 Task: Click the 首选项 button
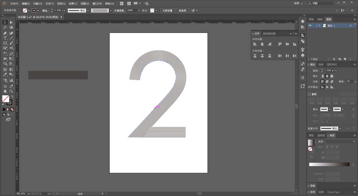pos(182,10)
